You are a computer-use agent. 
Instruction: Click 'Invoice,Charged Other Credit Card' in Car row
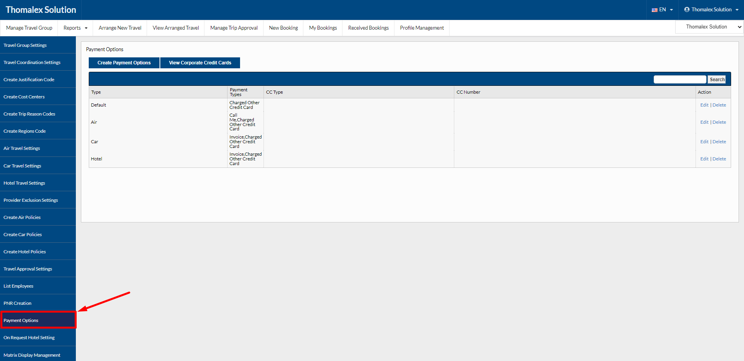coord(246,142)
